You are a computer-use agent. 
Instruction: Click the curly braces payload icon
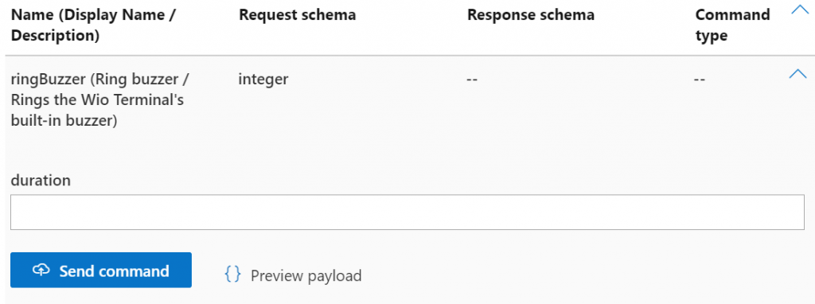pyautogui.click(x=232, y=273)
